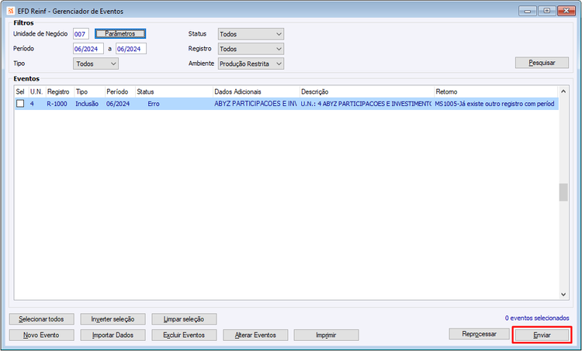Expand the Registro dropdown
The width and height of the screenshot is (582, 351).
click(x=251, y=49)
